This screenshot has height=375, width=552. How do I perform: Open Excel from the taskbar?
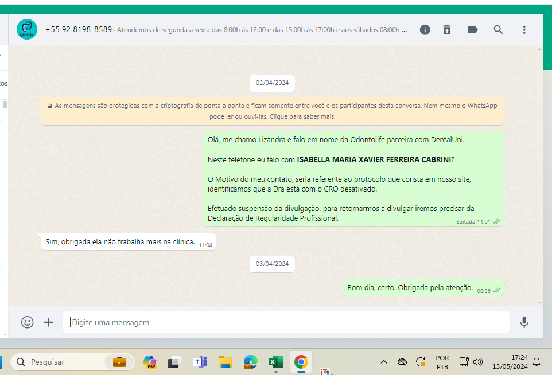pos(275,362)
